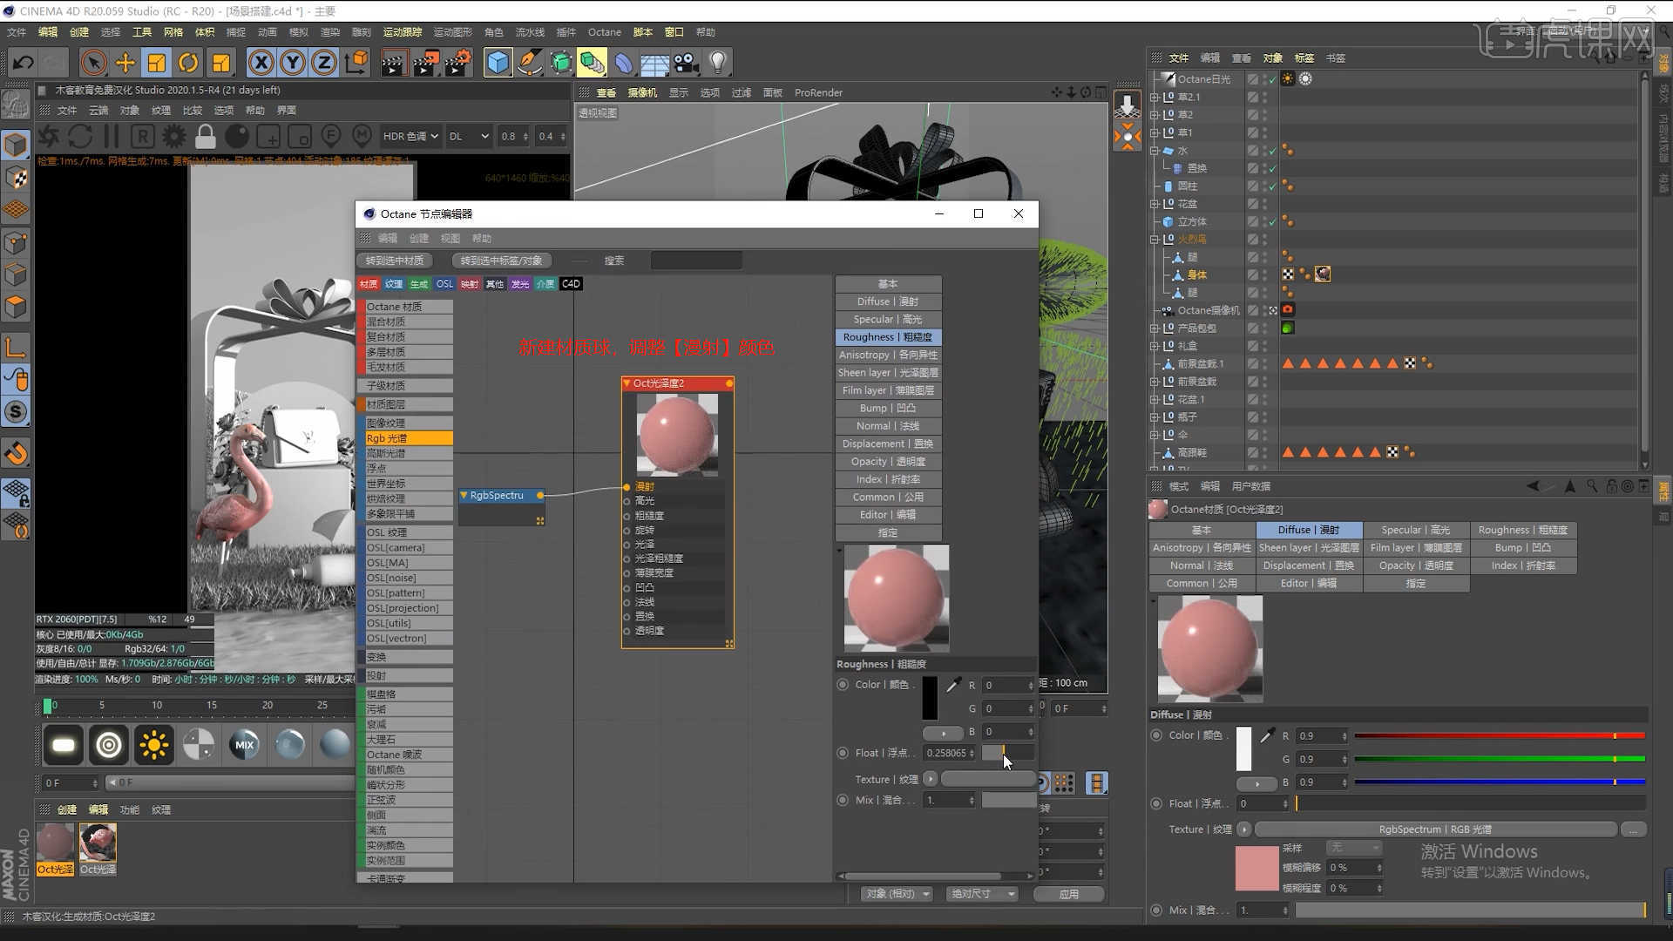Viewport: 1673px width, 941px height.
Task: Click the Octane render lock icon
Action: (206, 137)
